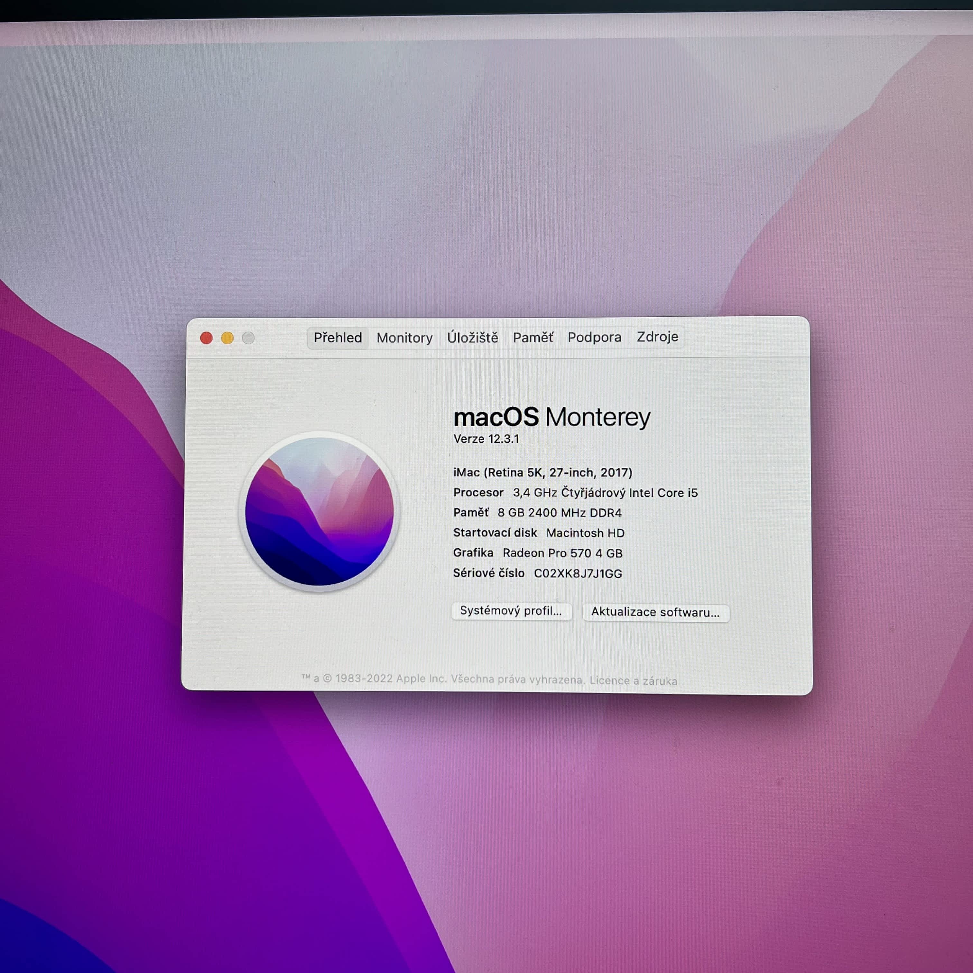Click the macOS Monterey heading
The width and height of the screenshot is (973, 973).
[551, 417]
